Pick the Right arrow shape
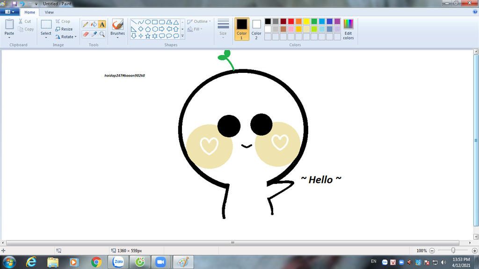Viewport: 479px width, 269px height. [x=162, y=29]
